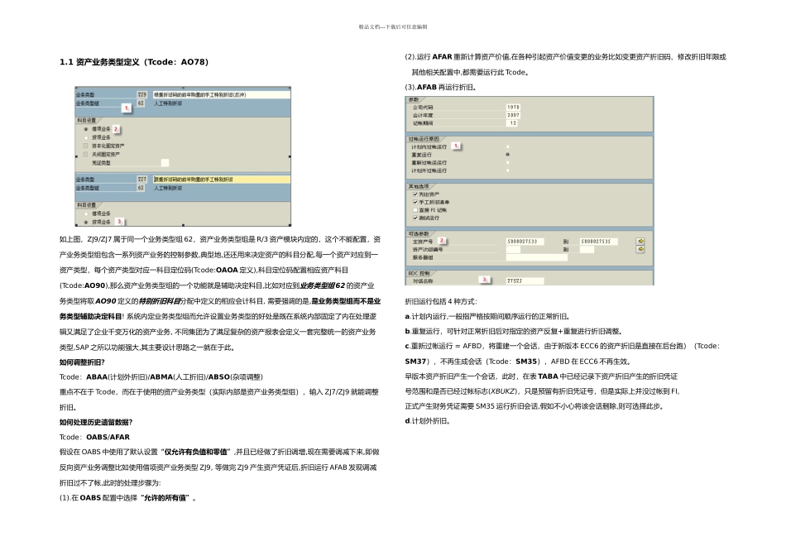Select 借项业务 radio under ZJ9

point(86,129)
